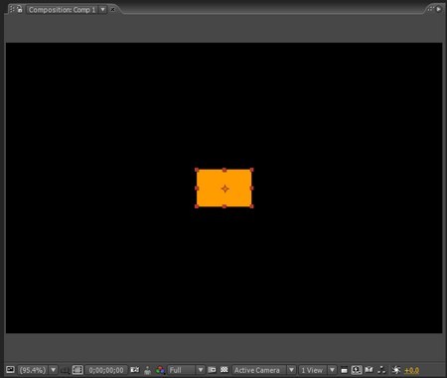
Task: Click the right-middle handle of the orange solid
Action: tap(252, 189)
